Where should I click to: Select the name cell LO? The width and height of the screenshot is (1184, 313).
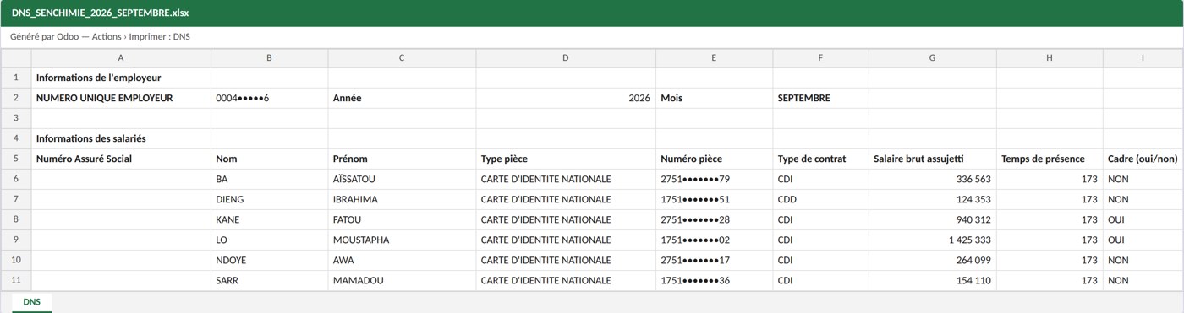click(270, 240)
